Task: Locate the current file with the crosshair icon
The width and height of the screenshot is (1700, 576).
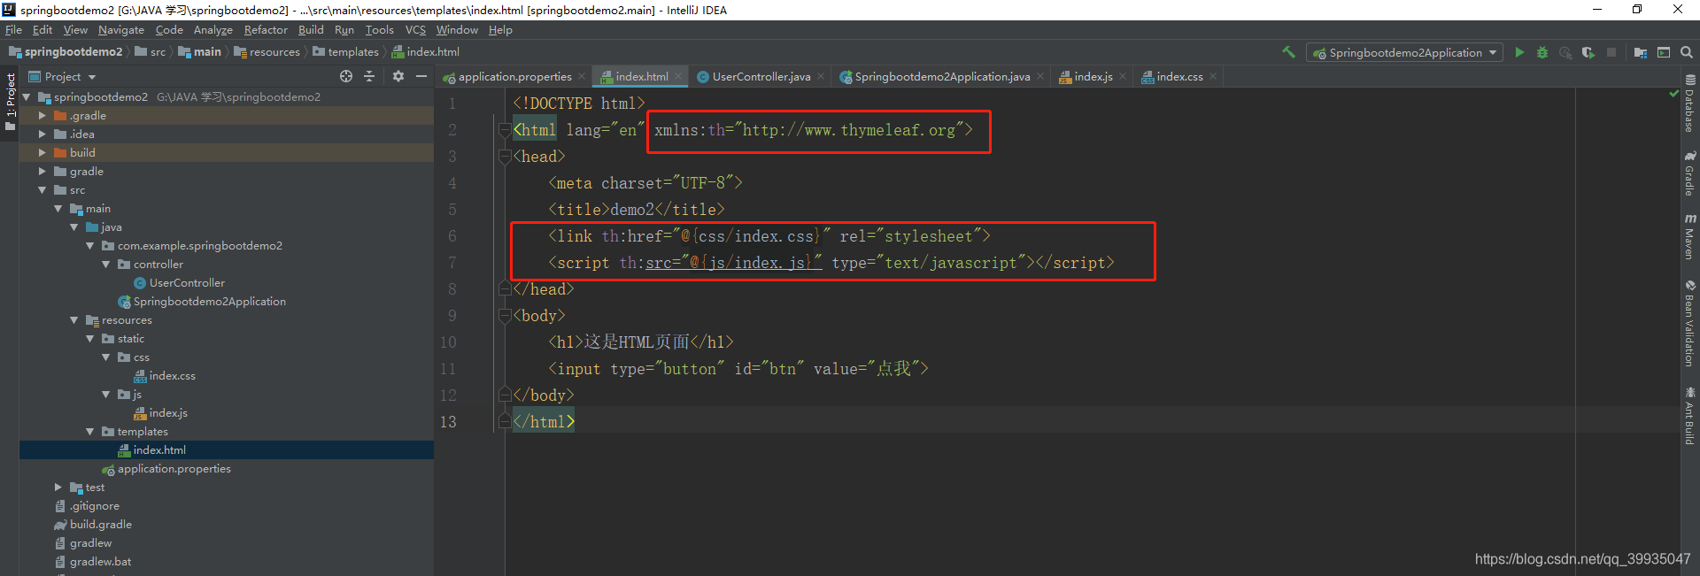Action: [346, 76]
